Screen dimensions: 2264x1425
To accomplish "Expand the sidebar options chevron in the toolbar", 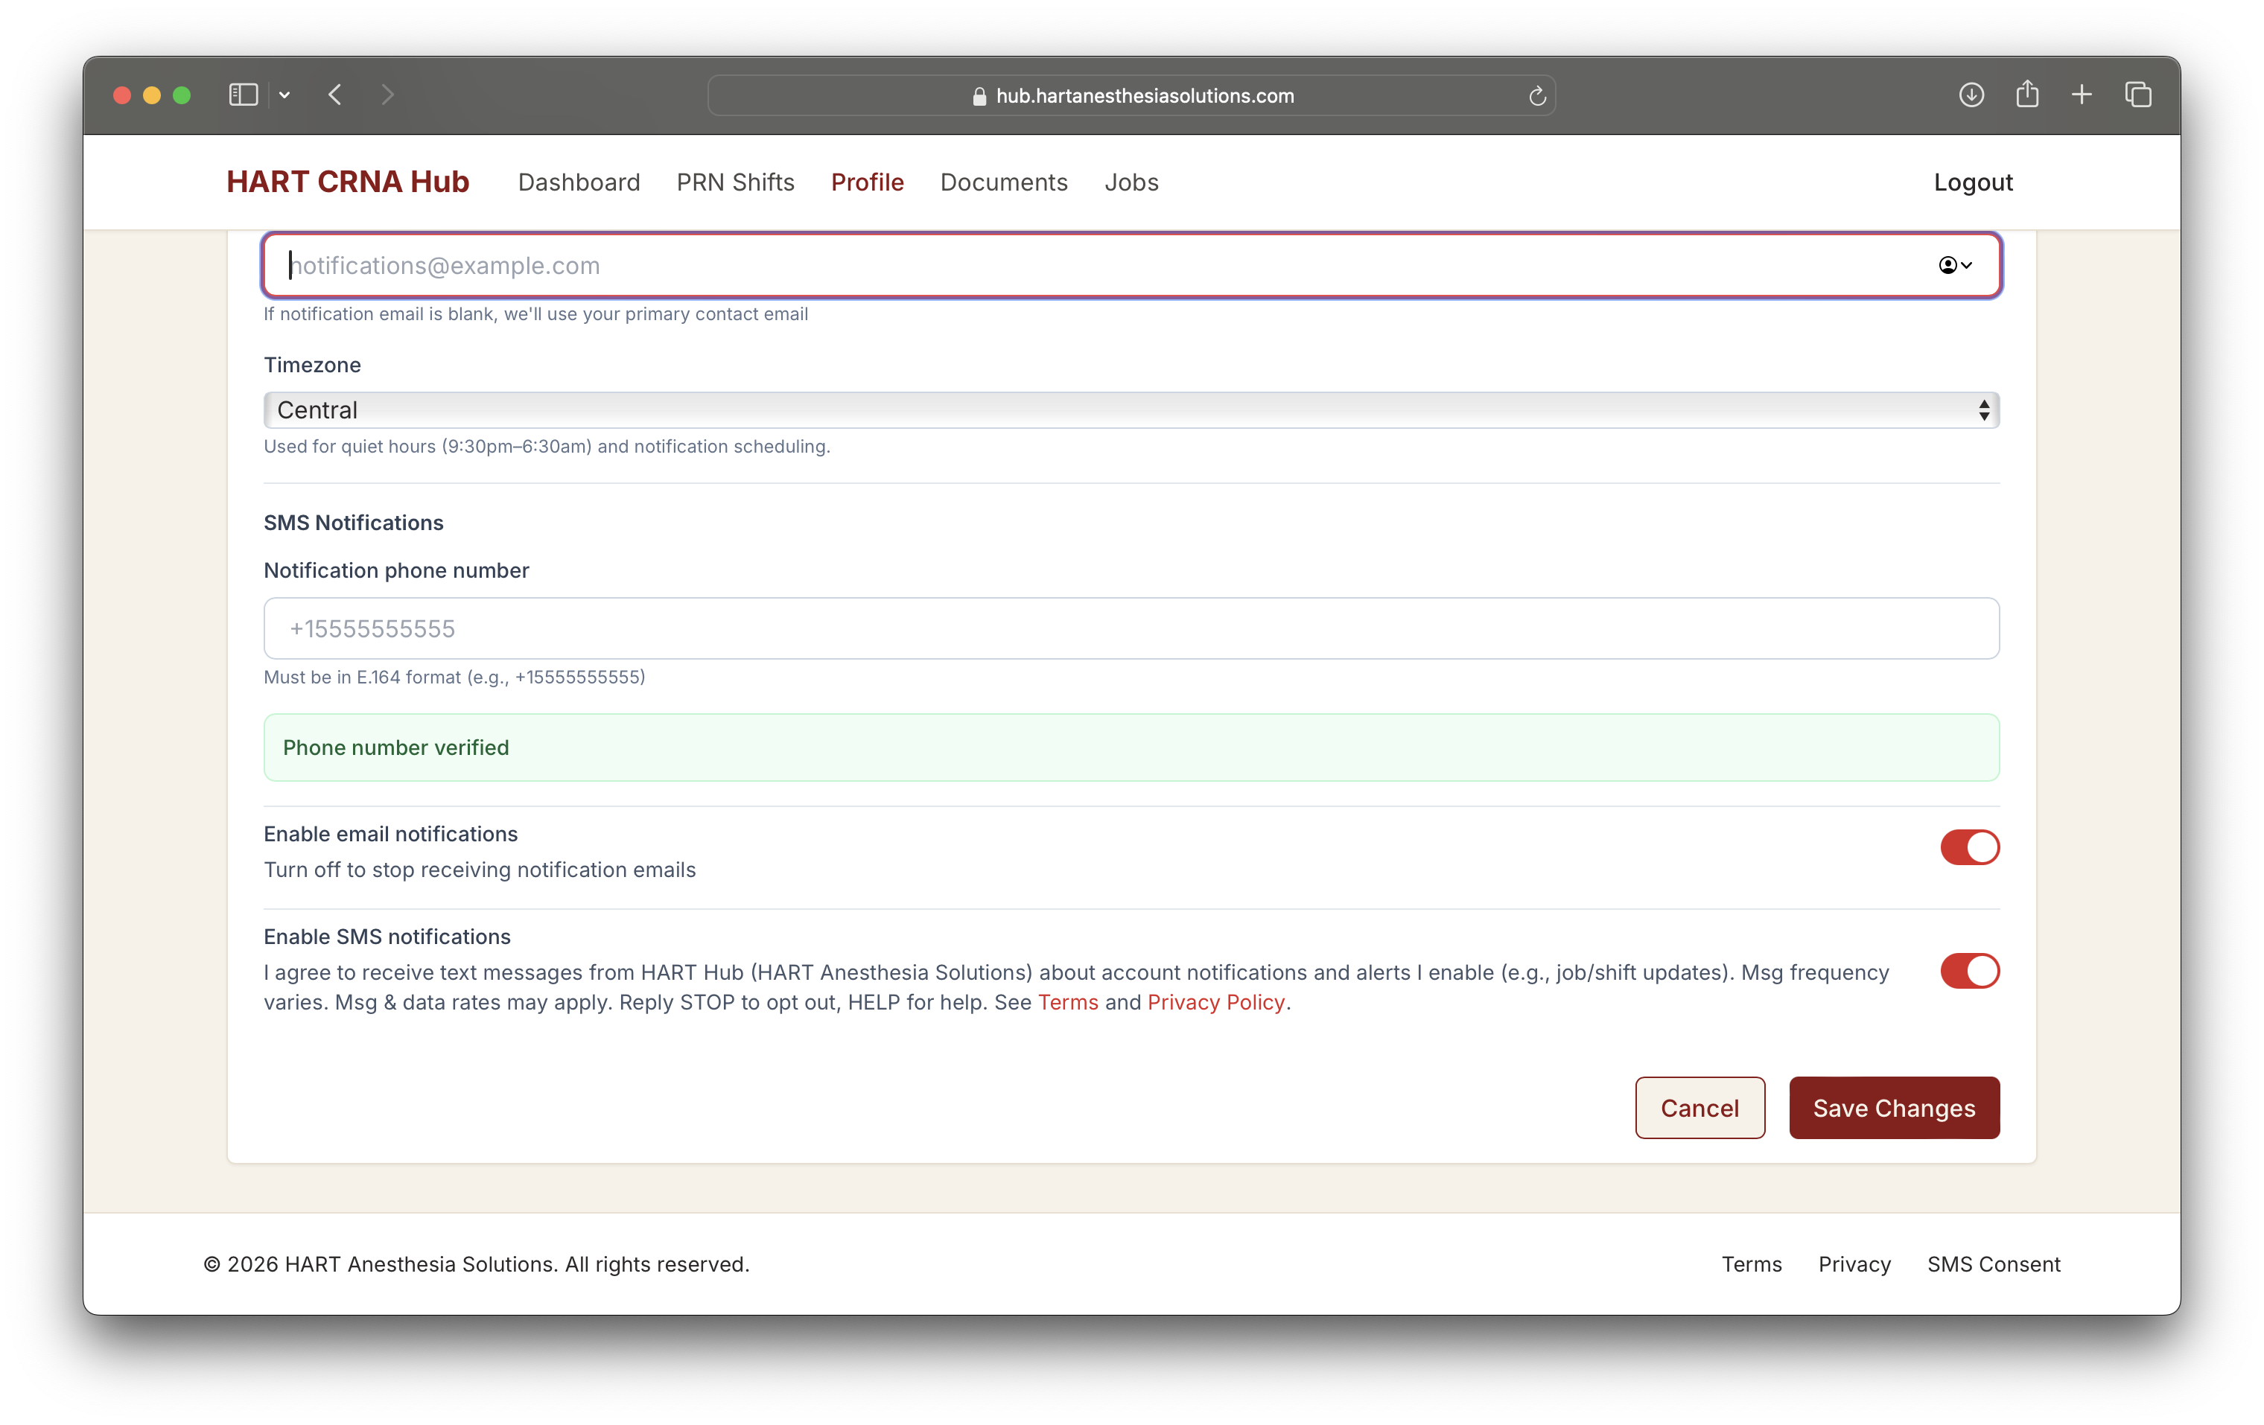I will coord(285,95).
